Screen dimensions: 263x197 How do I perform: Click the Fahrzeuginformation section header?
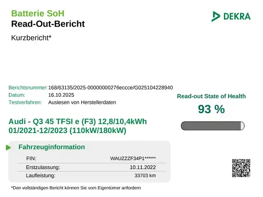52,147
